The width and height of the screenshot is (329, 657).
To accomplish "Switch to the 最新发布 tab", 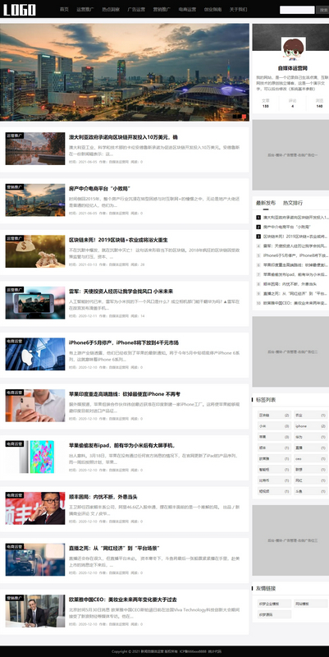I will click(266, 203).
